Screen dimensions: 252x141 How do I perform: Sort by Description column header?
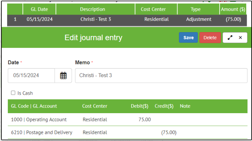(93, 9)
